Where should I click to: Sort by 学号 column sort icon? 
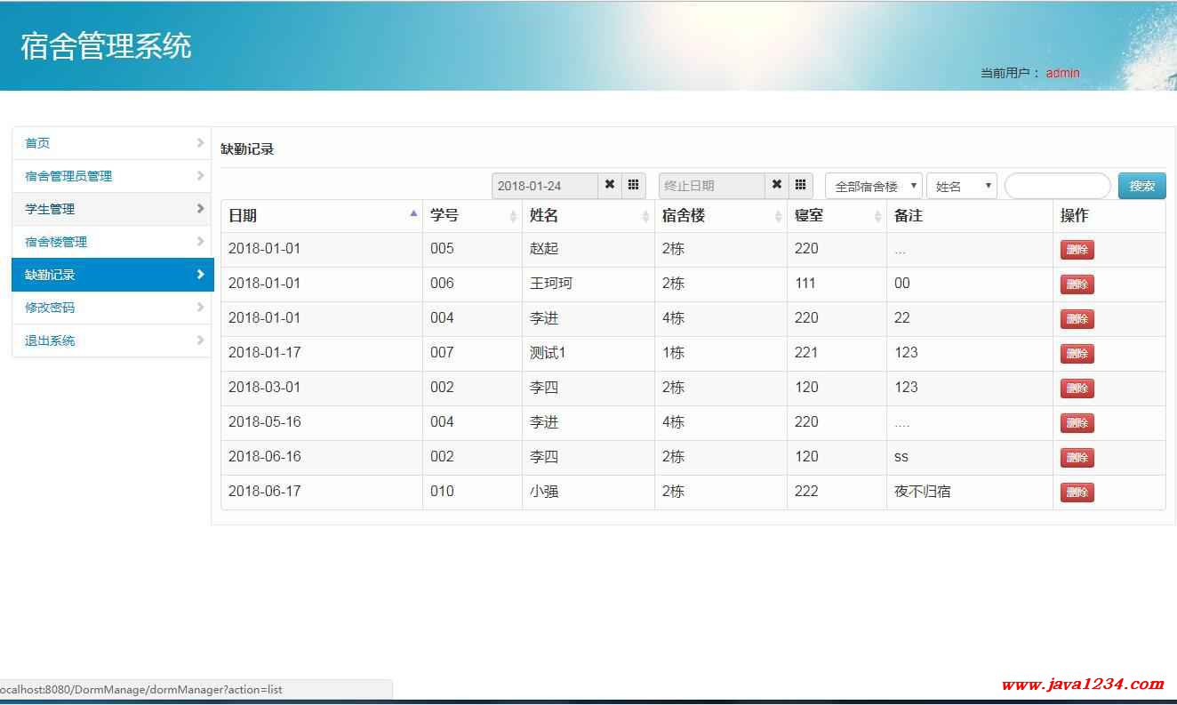(x=513, y=216)
